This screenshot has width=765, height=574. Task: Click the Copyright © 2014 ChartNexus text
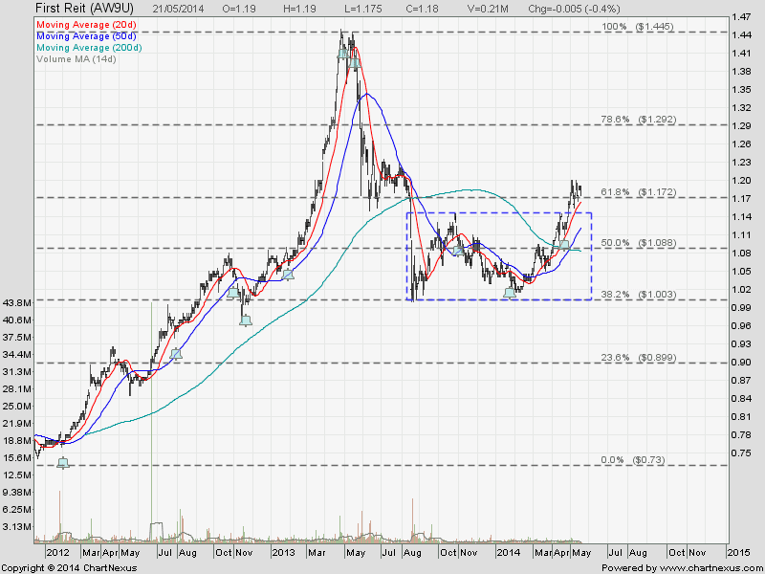[x=69, y=568]
